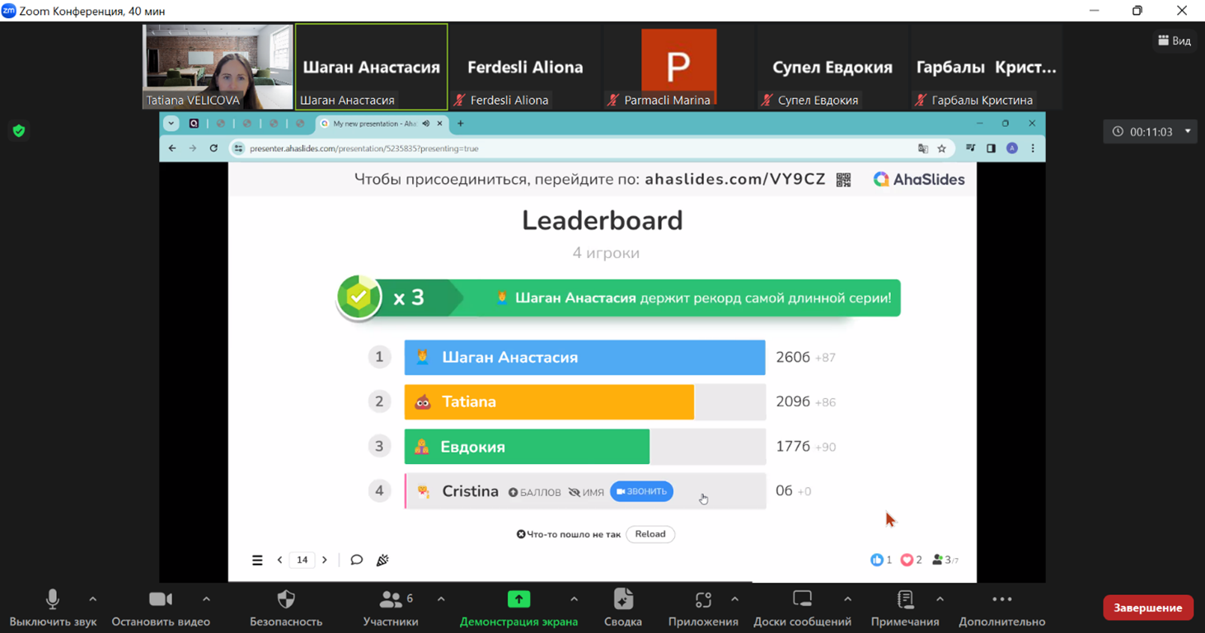The height and width of the screenshot is (633, 1205).
Task: Click the red Завершение button
Action: 1148,607
